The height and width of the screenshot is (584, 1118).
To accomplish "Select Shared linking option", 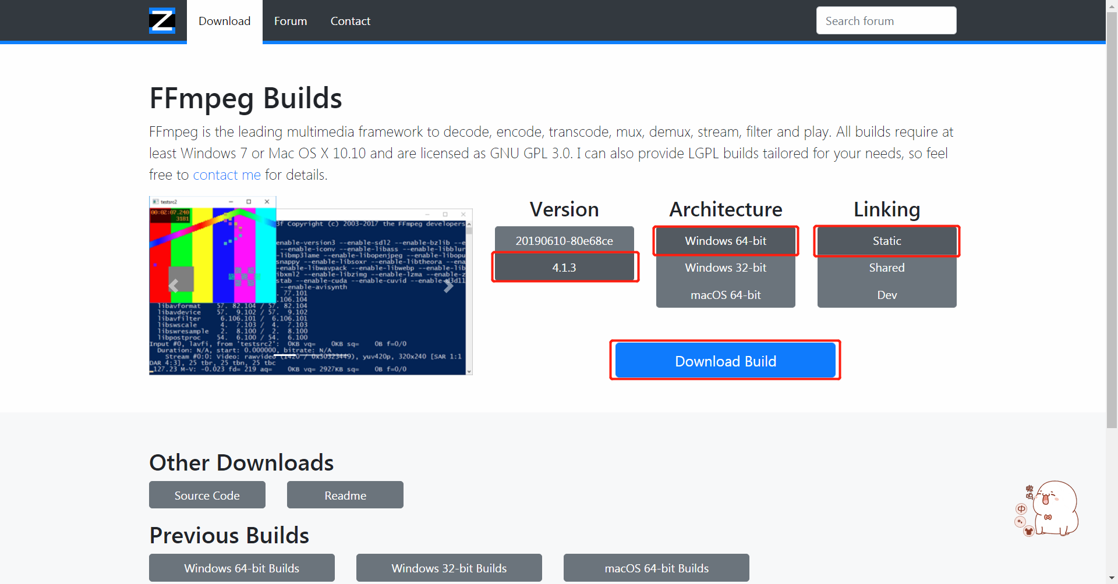I will point(887,268).
